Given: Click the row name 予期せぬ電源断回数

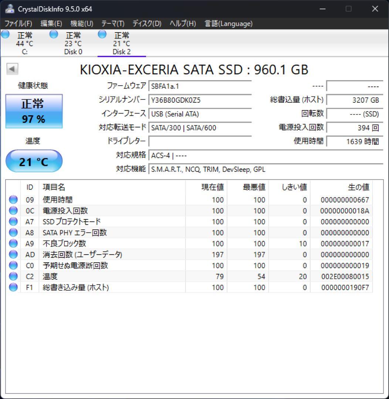Looking at the screenshot, I should (75, 265).
